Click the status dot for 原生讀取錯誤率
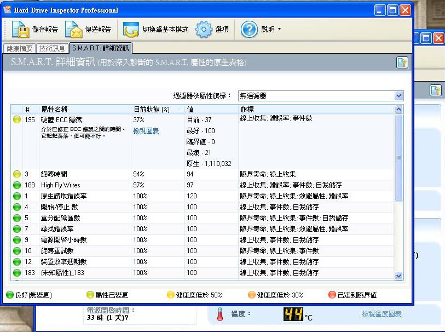 tap(17, 196)
